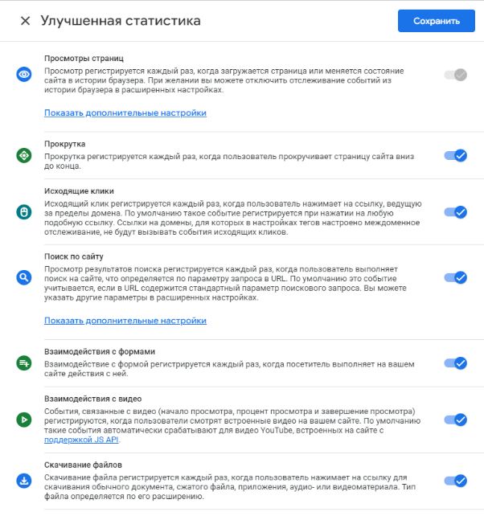Click the Улучшенная статистика heading text
484x516 pixels.
(x=121, y=21)
